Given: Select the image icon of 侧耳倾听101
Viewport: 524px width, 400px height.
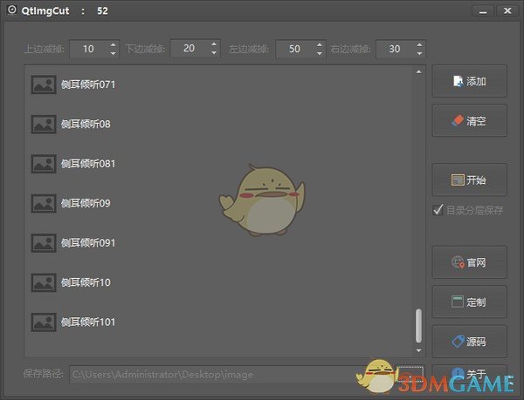Looking at the screenshot, I should [44, 322].
